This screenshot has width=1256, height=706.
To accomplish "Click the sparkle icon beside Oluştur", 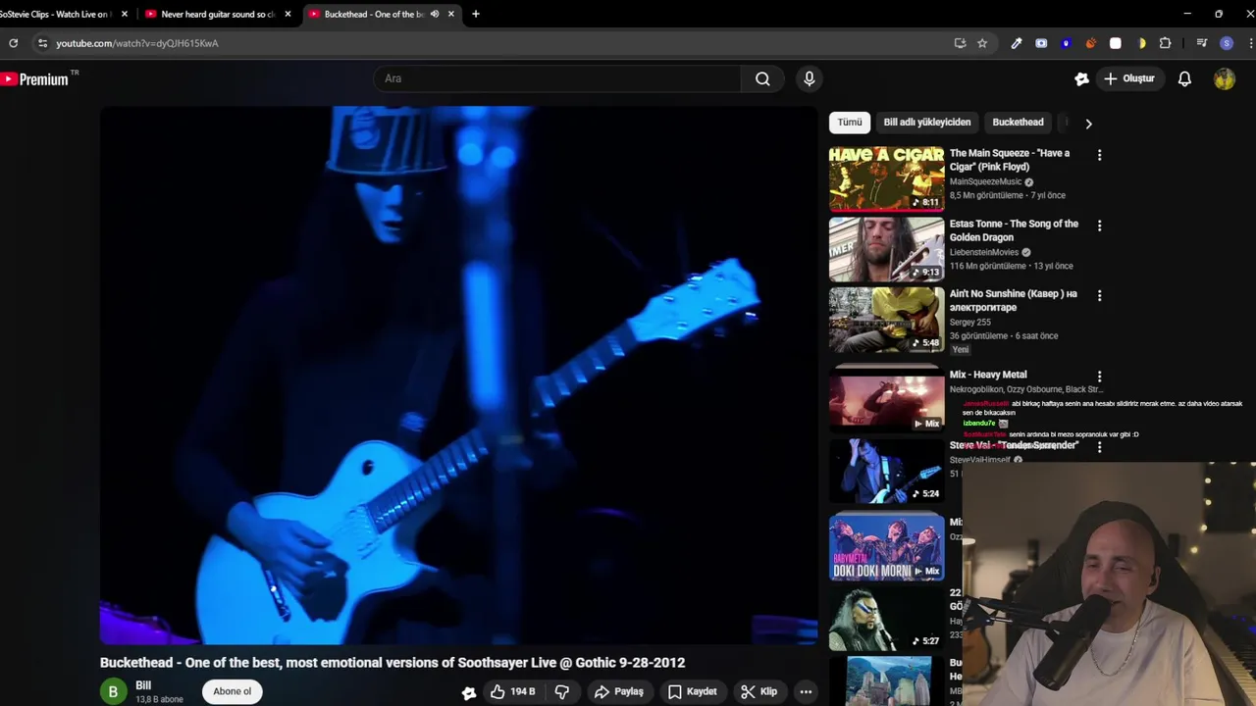I will coord(1081,78).
